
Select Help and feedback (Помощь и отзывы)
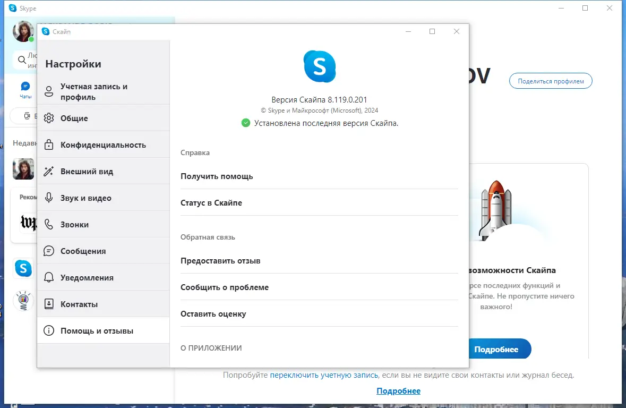(104, 330)
